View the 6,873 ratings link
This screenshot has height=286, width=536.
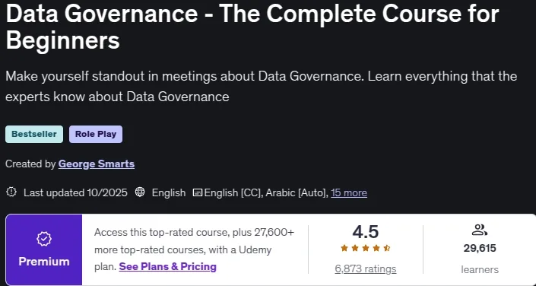tap(366, 269)
